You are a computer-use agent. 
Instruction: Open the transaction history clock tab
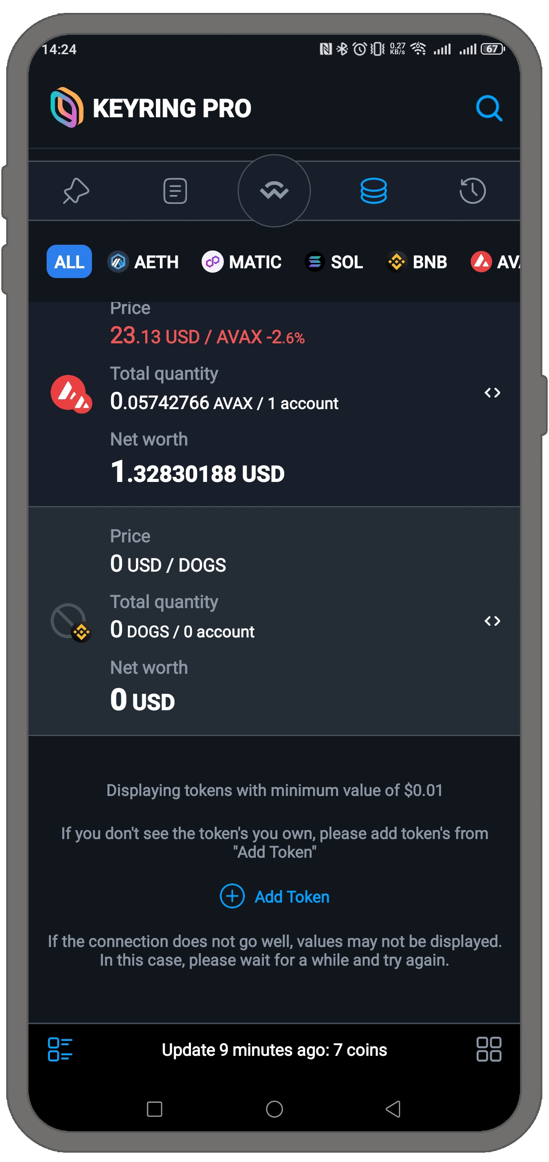point(472,191)
